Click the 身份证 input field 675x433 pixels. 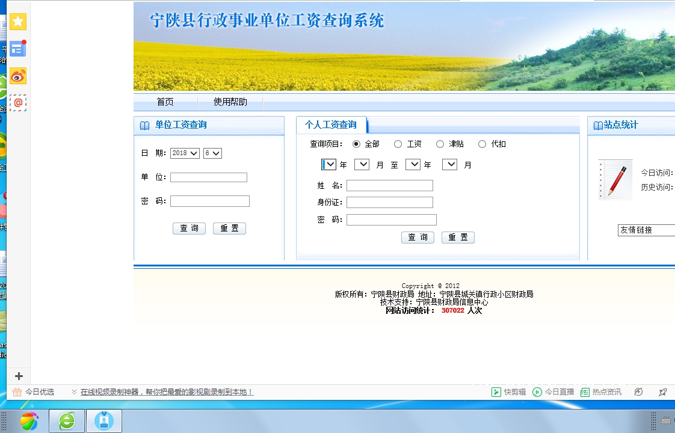389,203
